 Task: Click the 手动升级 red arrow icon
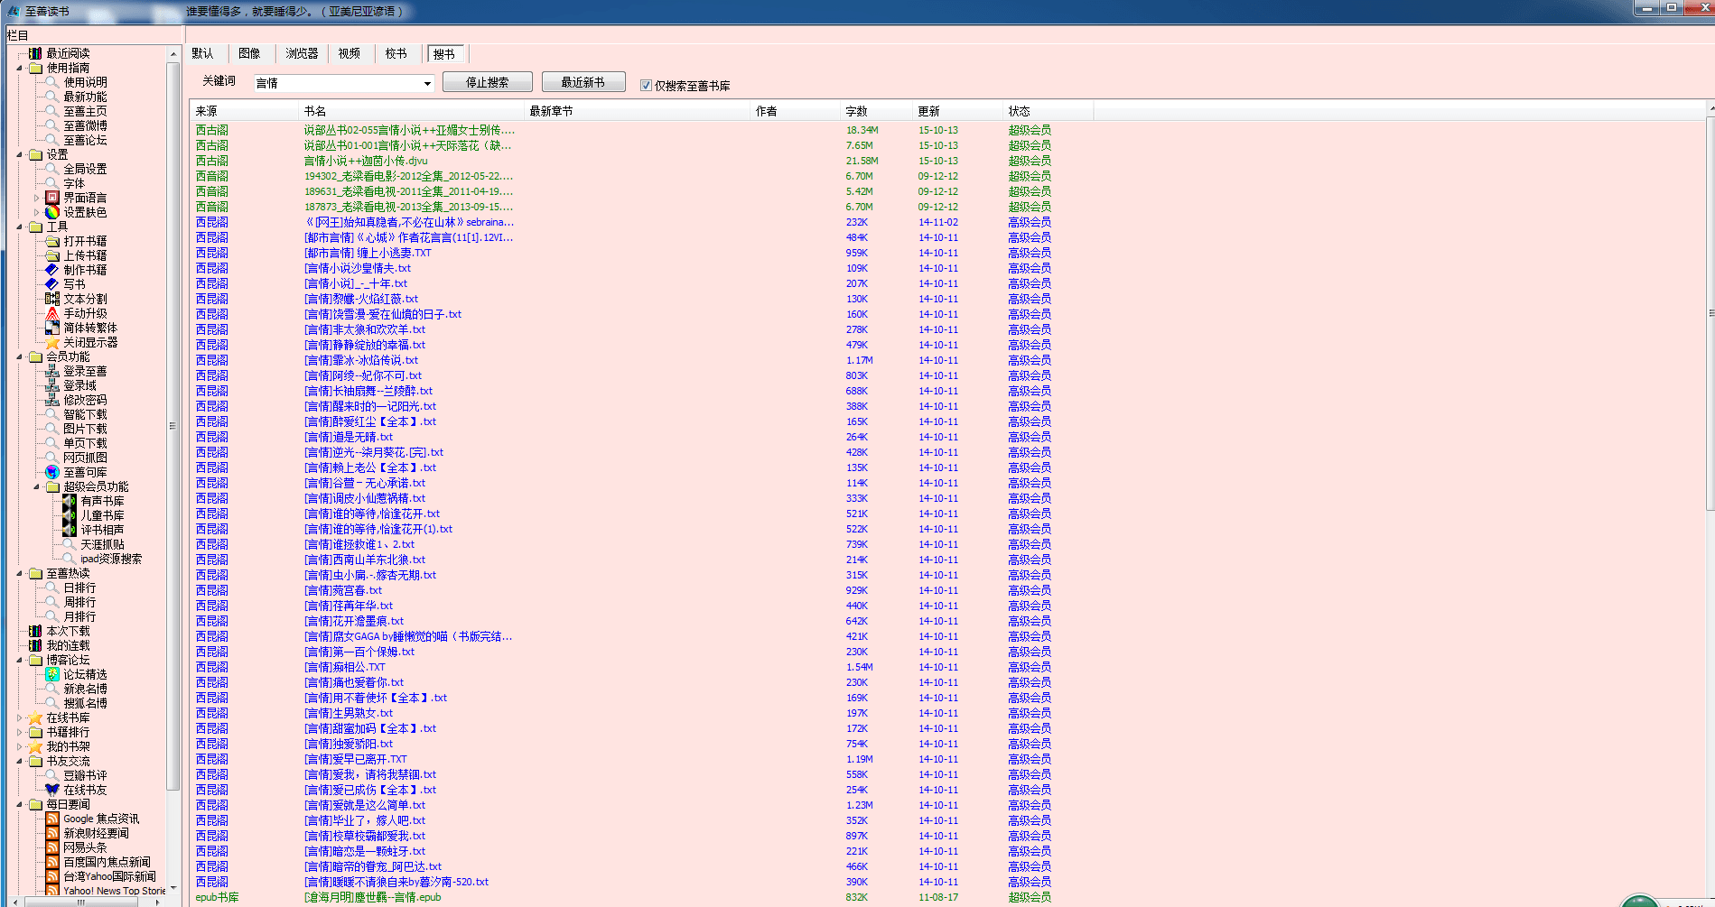click(x=52, y=313)
